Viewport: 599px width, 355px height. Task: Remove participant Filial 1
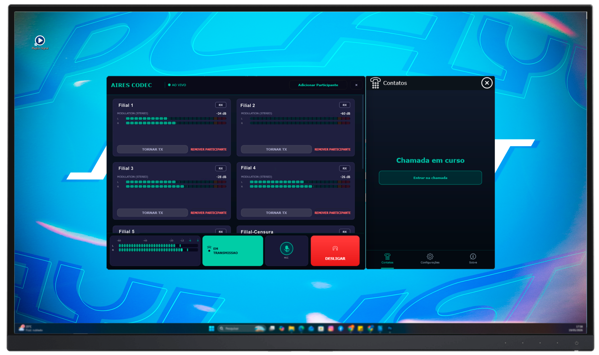point(208,149)
